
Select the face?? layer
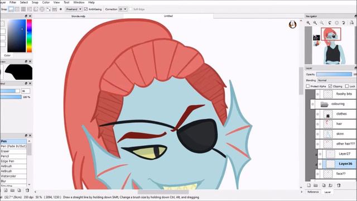[x=335, y=174]
